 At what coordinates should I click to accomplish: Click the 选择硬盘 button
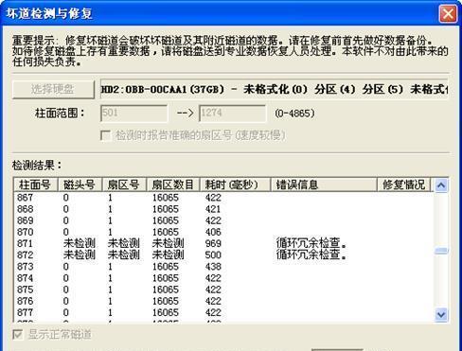point(53,89)
